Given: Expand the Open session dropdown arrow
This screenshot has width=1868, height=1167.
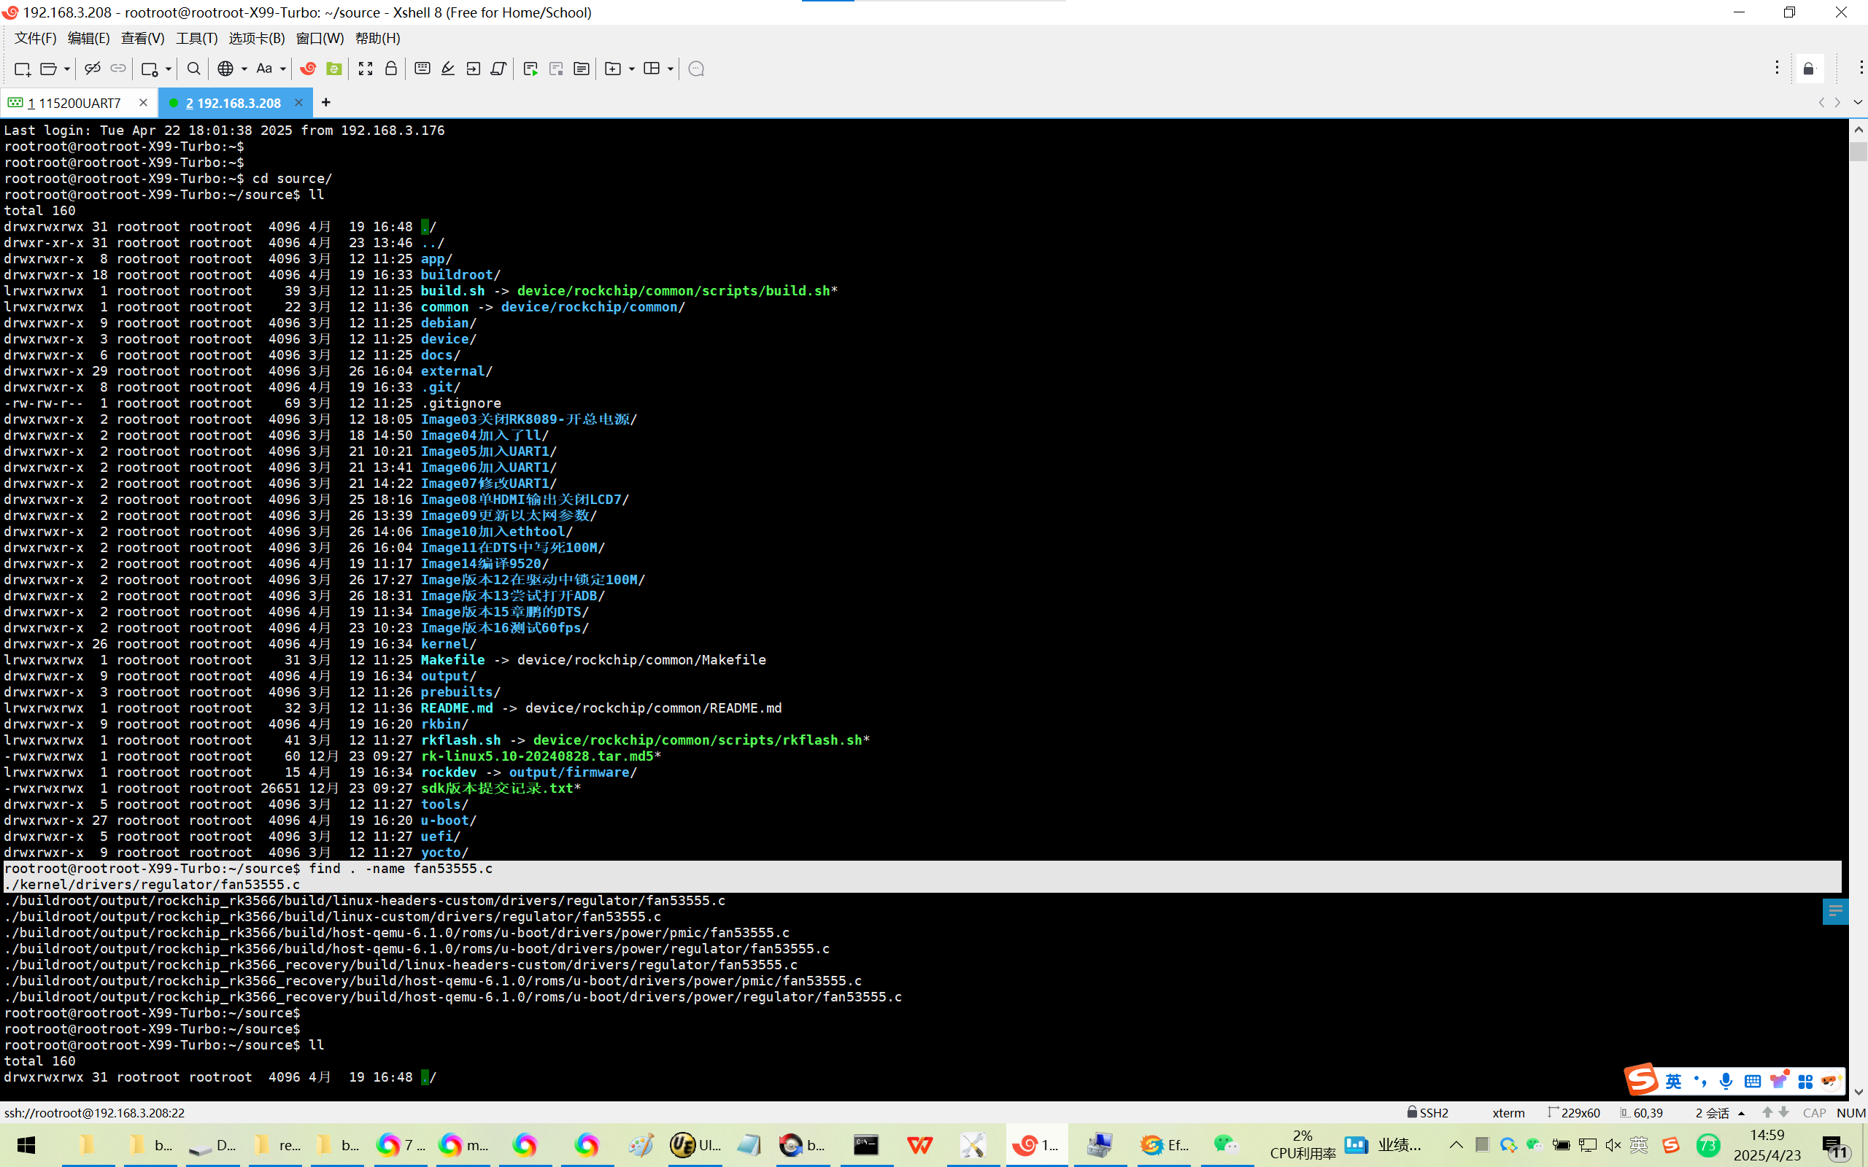Looking at the screenshot, I should tap(67, 69).
